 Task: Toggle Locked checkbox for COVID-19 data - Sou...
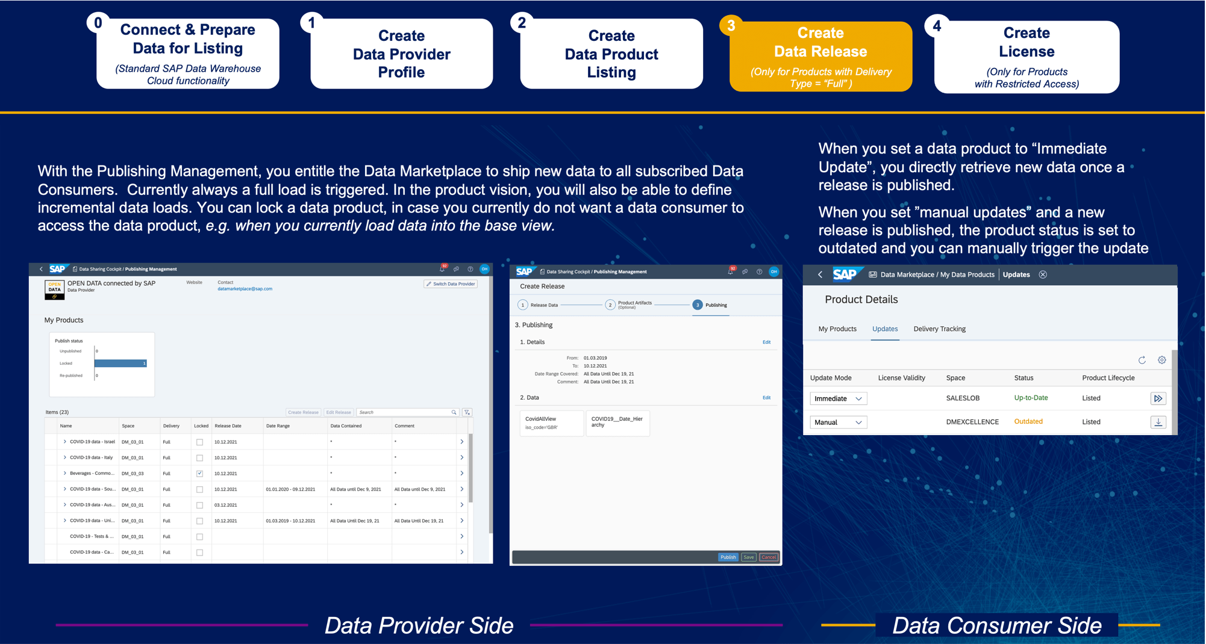tap(200, 489)
